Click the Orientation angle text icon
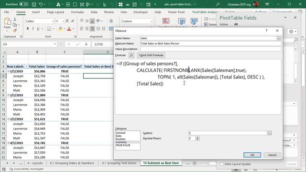 click(x=98, y=21)
